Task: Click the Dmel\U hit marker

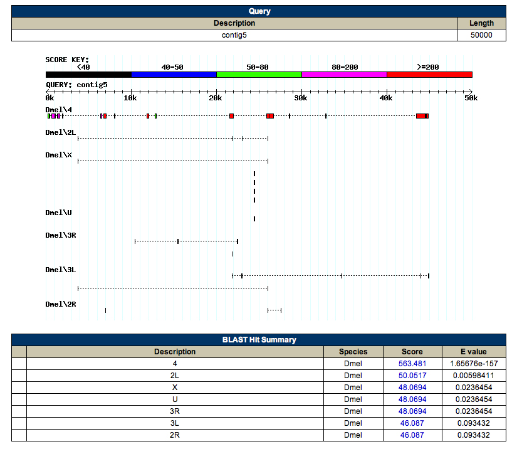Action: [254, 219]
